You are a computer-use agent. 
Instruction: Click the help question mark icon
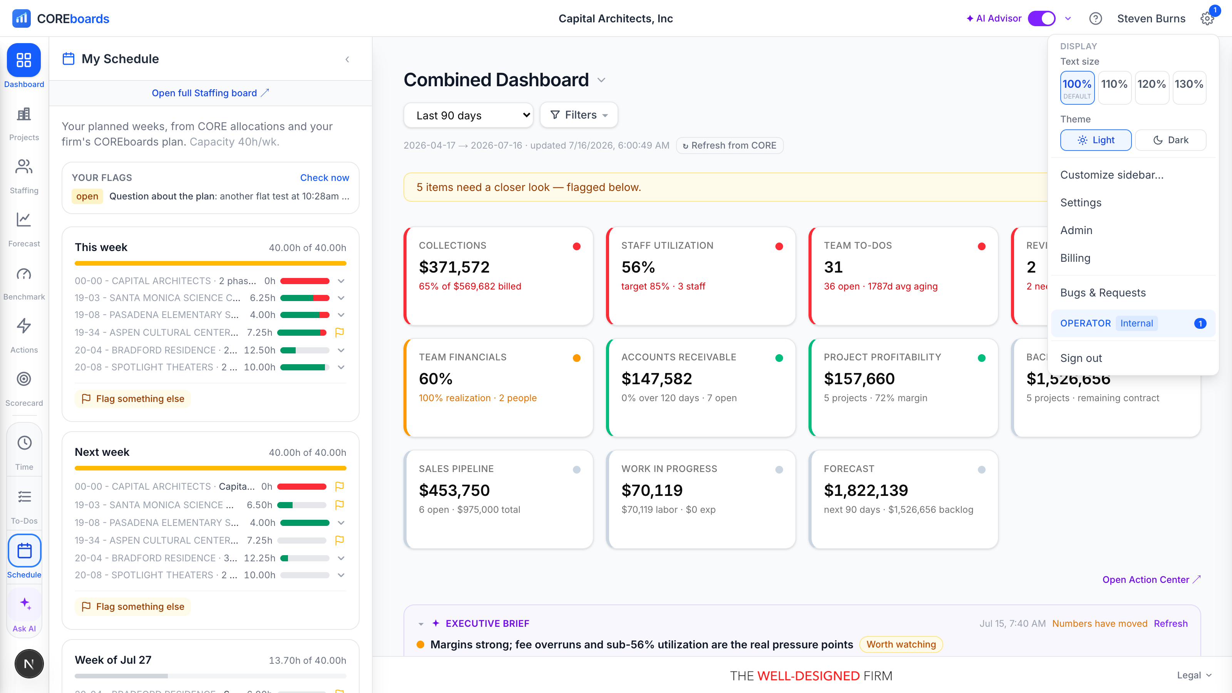tap(1095, 18)
